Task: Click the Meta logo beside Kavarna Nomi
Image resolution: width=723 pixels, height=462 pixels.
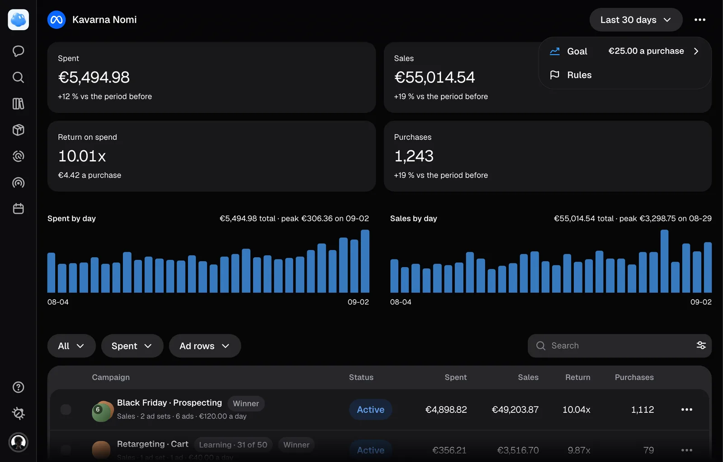Action: point(56,20)
